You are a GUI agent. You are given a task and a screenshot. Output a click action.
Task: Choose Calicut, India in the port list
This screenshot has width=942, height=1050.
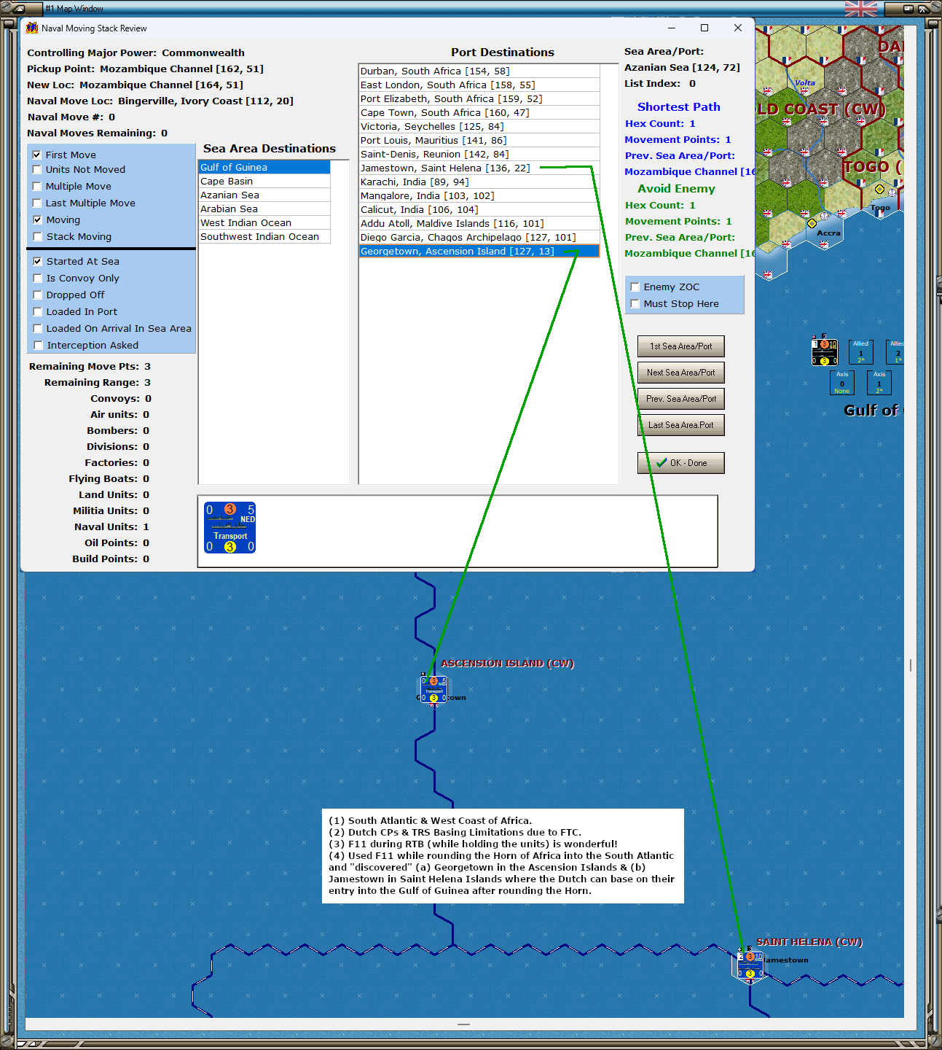[479, 209]
